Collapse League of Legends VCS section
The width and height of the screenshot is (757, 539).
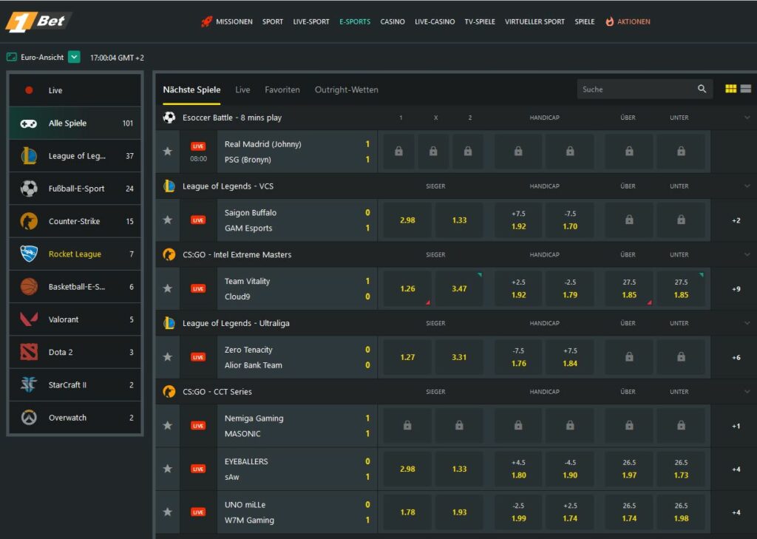[747, 186]
